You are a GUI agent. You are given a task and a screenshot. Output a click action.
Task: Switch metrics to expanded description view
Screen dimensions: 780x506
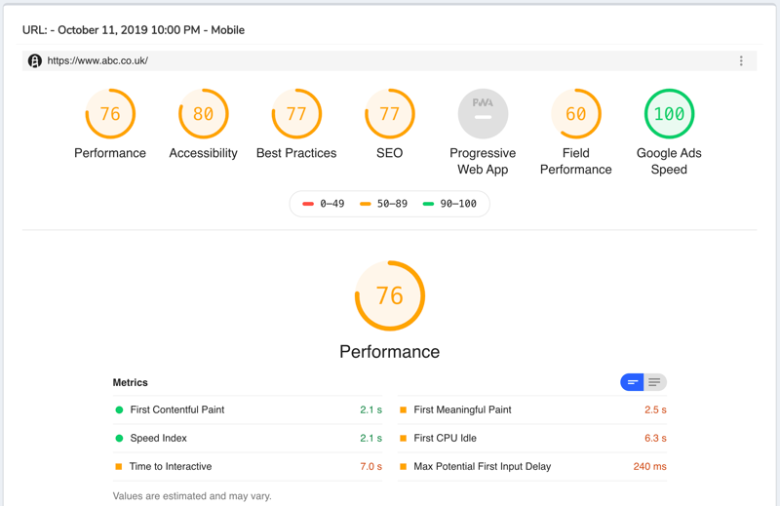[655, 382]
